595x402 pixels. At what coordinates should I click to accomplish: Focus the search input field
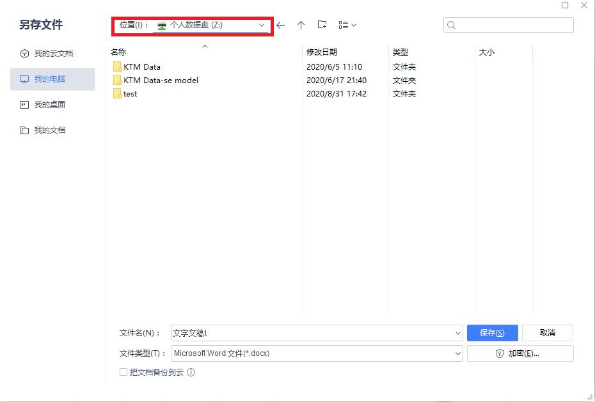click(509, 25)
